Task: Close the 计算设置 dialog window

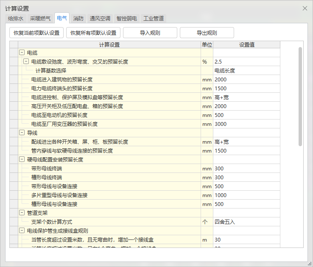Action: [x=305, y=8]
